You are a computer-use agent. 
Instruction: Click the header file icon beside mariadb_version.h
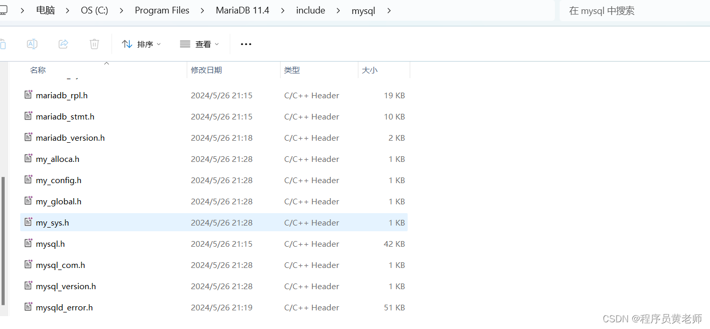click(29, 137)
